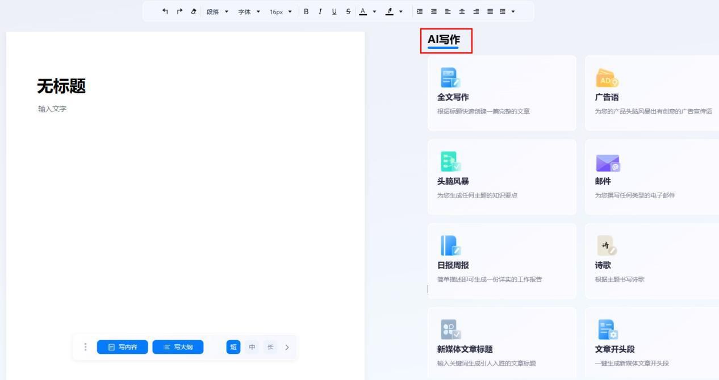
Task: Click the 新媒体文章标题 card icon
Action: [451, 329]
